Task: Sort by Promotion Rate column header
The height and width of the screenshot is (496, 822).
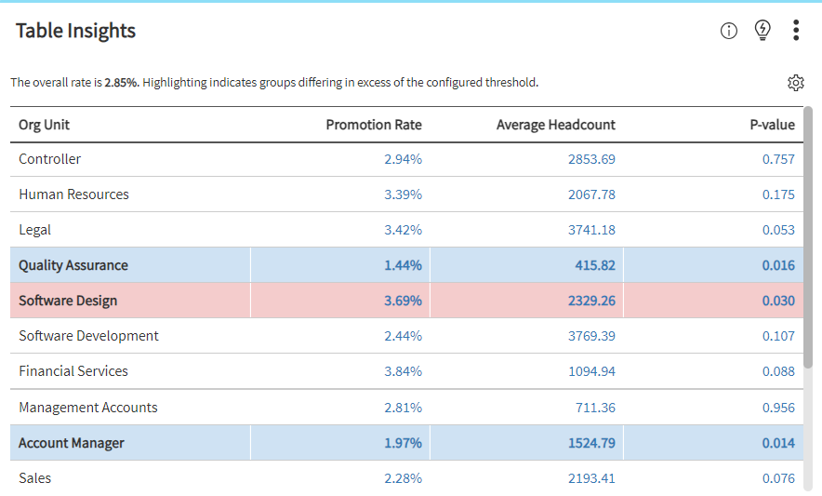Action: pos(373,125)
